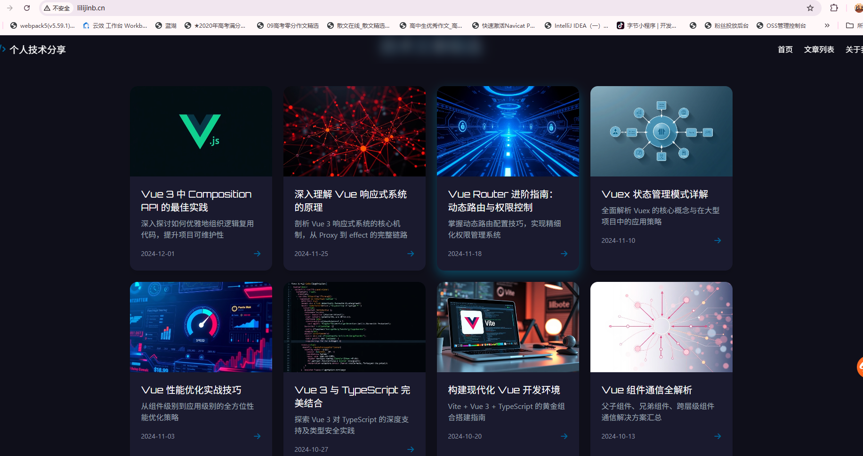This screenshot has width=863, height=456.
Task: Open the 文章列表 nav item
Action: 819,49
